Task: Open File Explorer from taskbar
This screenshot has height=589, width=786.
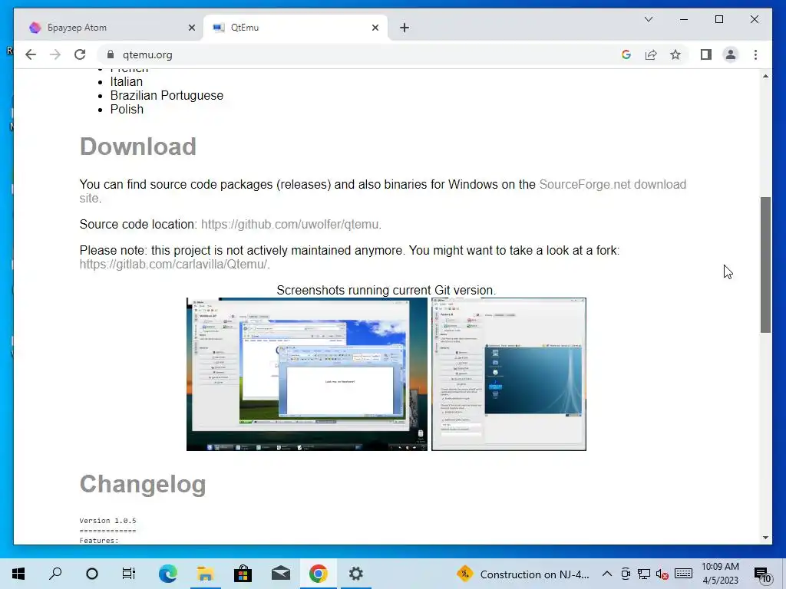Action: [205, 574]
